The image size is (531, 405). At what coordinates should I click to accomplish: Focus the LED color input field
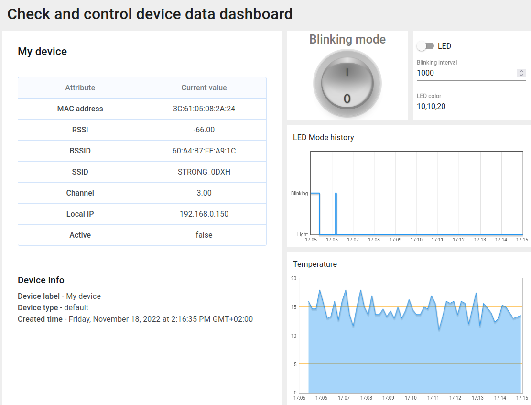pyautogui.click(x=471, y=107)
